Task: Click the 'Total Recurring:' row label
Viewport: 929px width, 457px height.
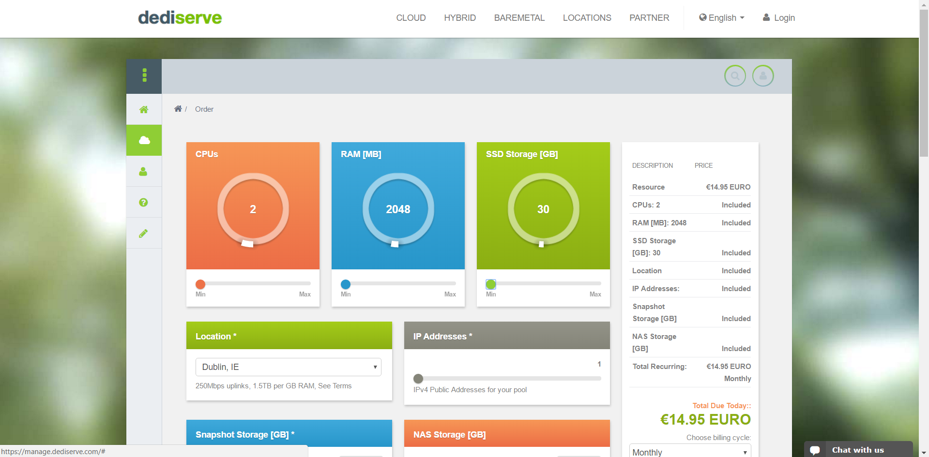Action: click(659, 367)
